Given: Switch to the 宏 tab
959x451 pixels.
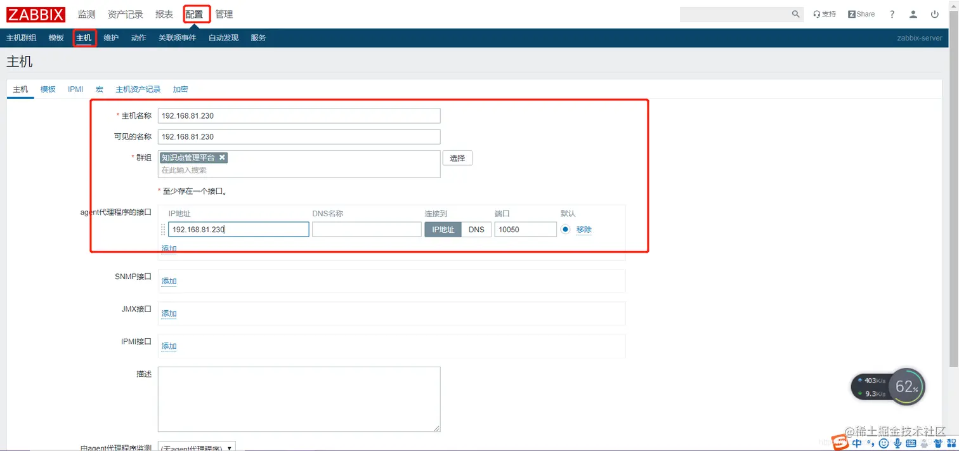Looking at the screenshot, I should click(x=100, y=89).
